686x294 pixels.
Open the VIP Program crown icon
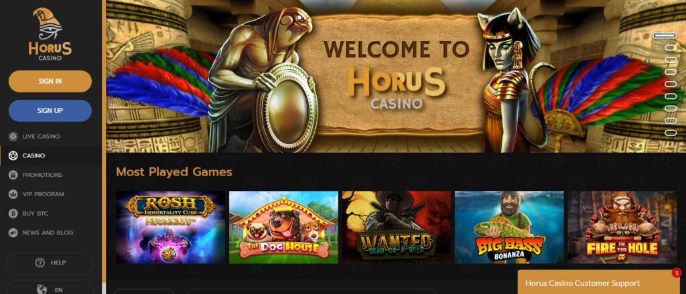pyautogui.click(x=13, y=194)
